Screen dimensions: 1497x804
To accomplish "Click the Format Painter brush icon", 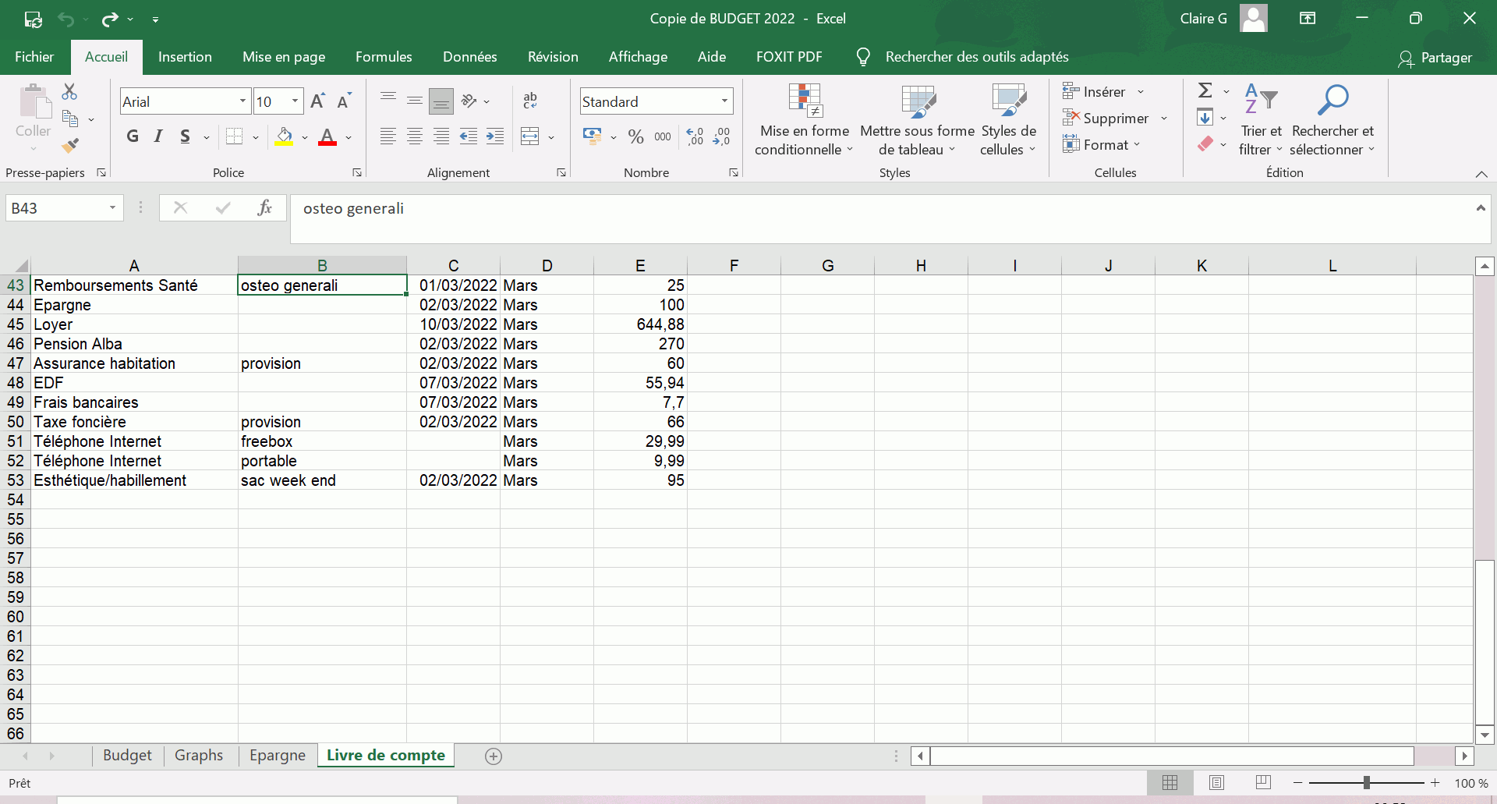I will pos(70,145).
